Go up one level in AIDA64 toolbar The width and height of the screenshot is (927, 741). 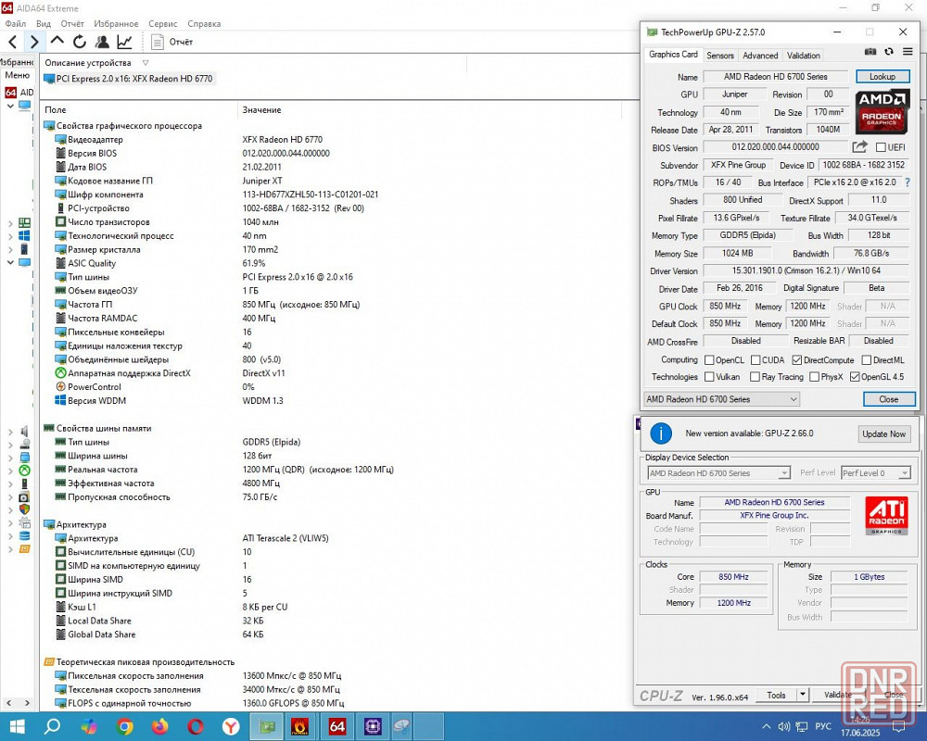[x=57, y=41]
